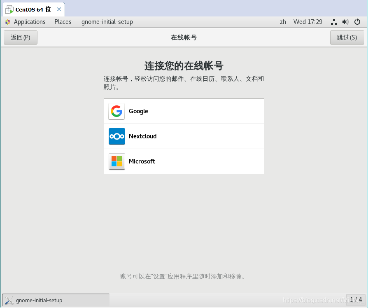
Task: Open the Google account connector icon
Action: click(x=116, y=111)
